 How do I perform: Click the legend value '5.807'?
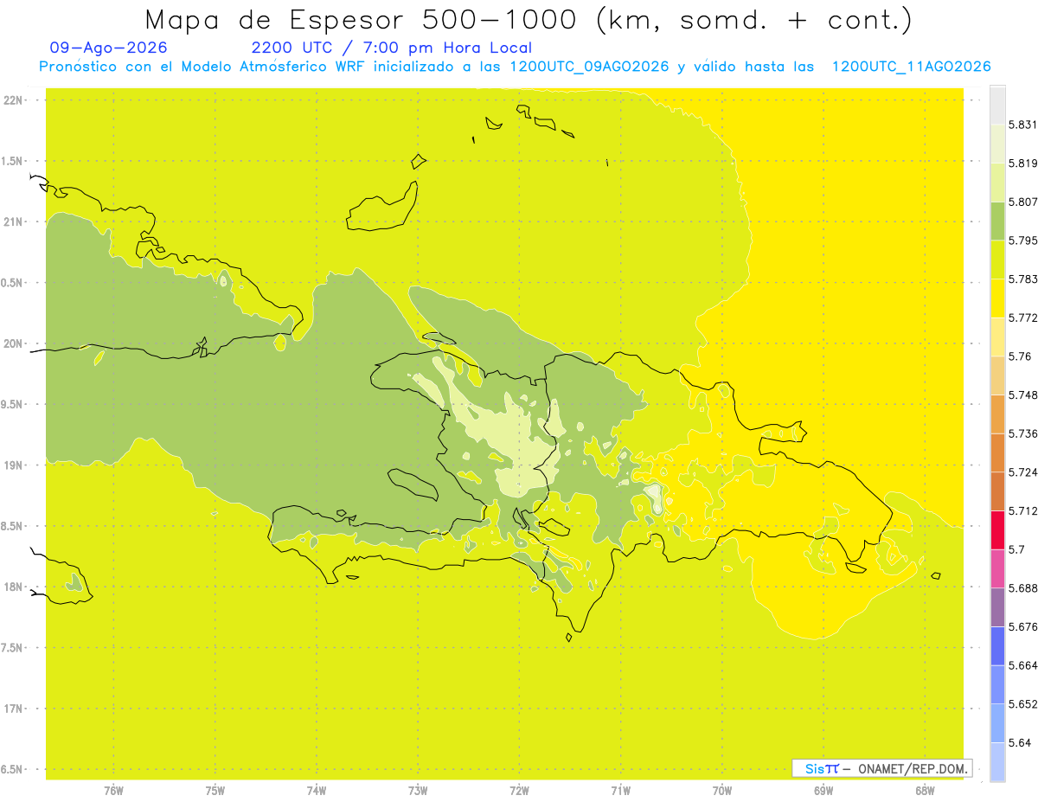[1022, 202]
